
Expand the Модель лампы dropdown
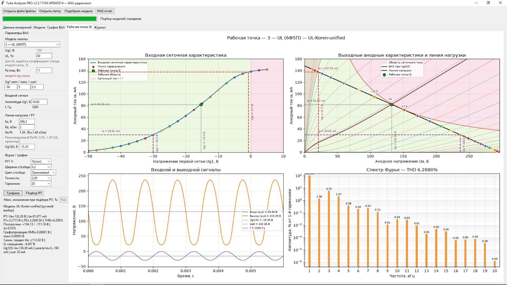(x=32, y=45)
